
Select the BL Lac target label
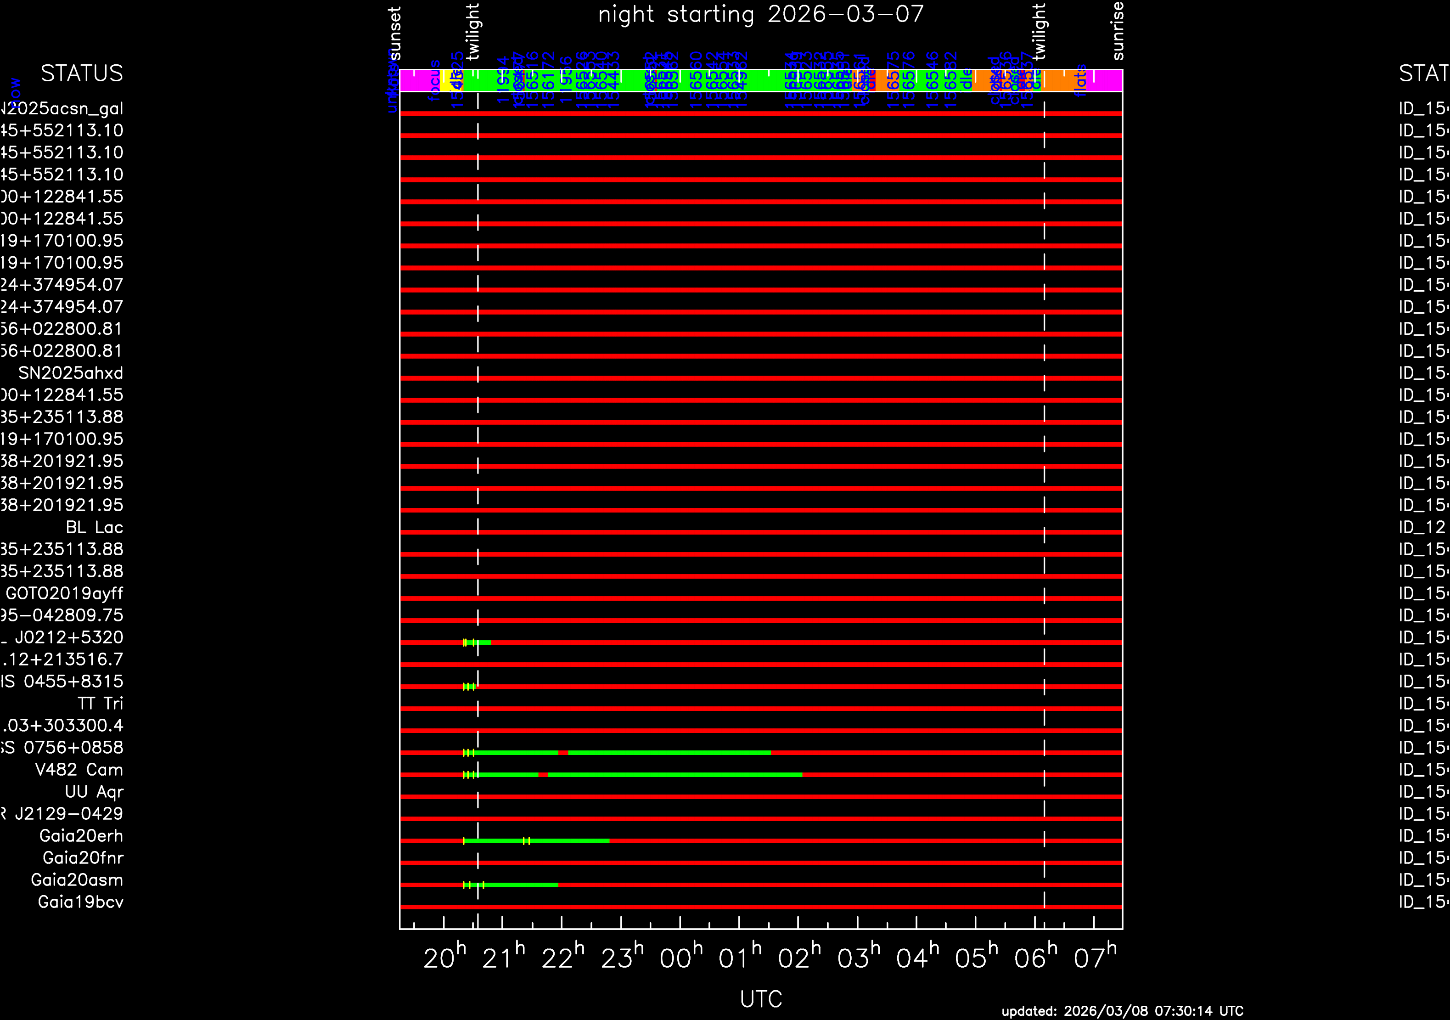[x=94, y=527]
